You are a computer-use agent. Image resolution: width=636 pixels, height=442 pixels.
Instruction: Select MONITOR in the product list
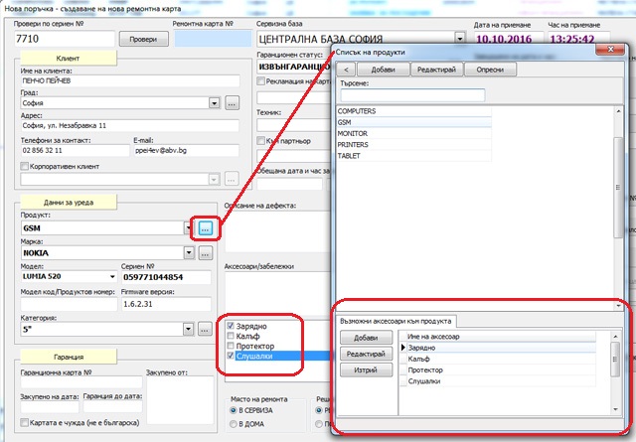353,132
